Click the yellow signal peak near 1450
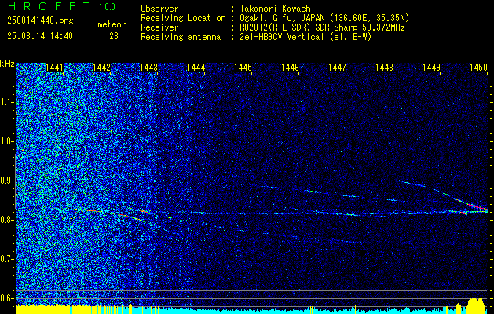The height and width of the screenshot is (314, 494). (475, 305)
